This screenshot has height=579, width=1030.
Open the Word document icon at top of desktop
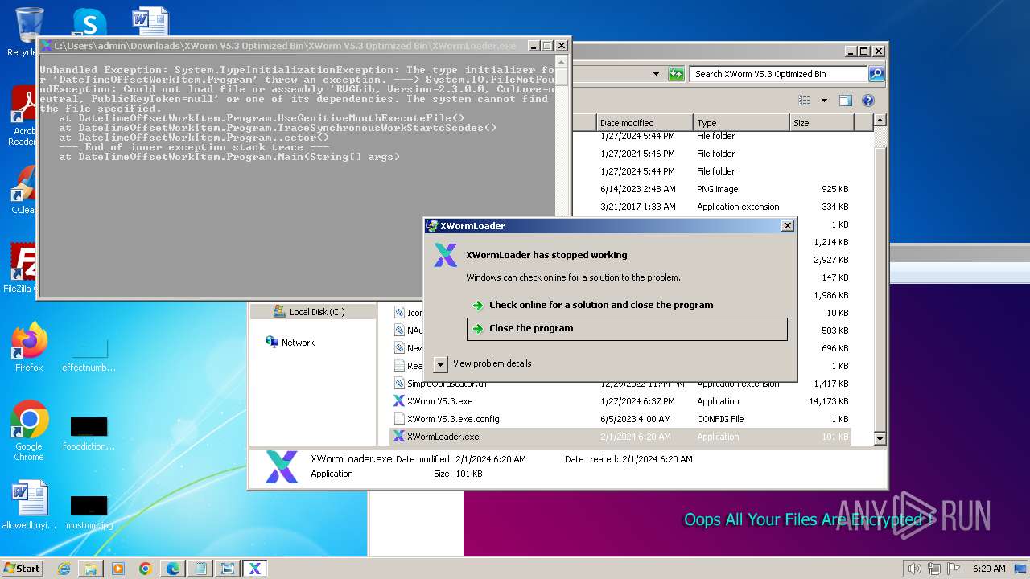point(150,22)
